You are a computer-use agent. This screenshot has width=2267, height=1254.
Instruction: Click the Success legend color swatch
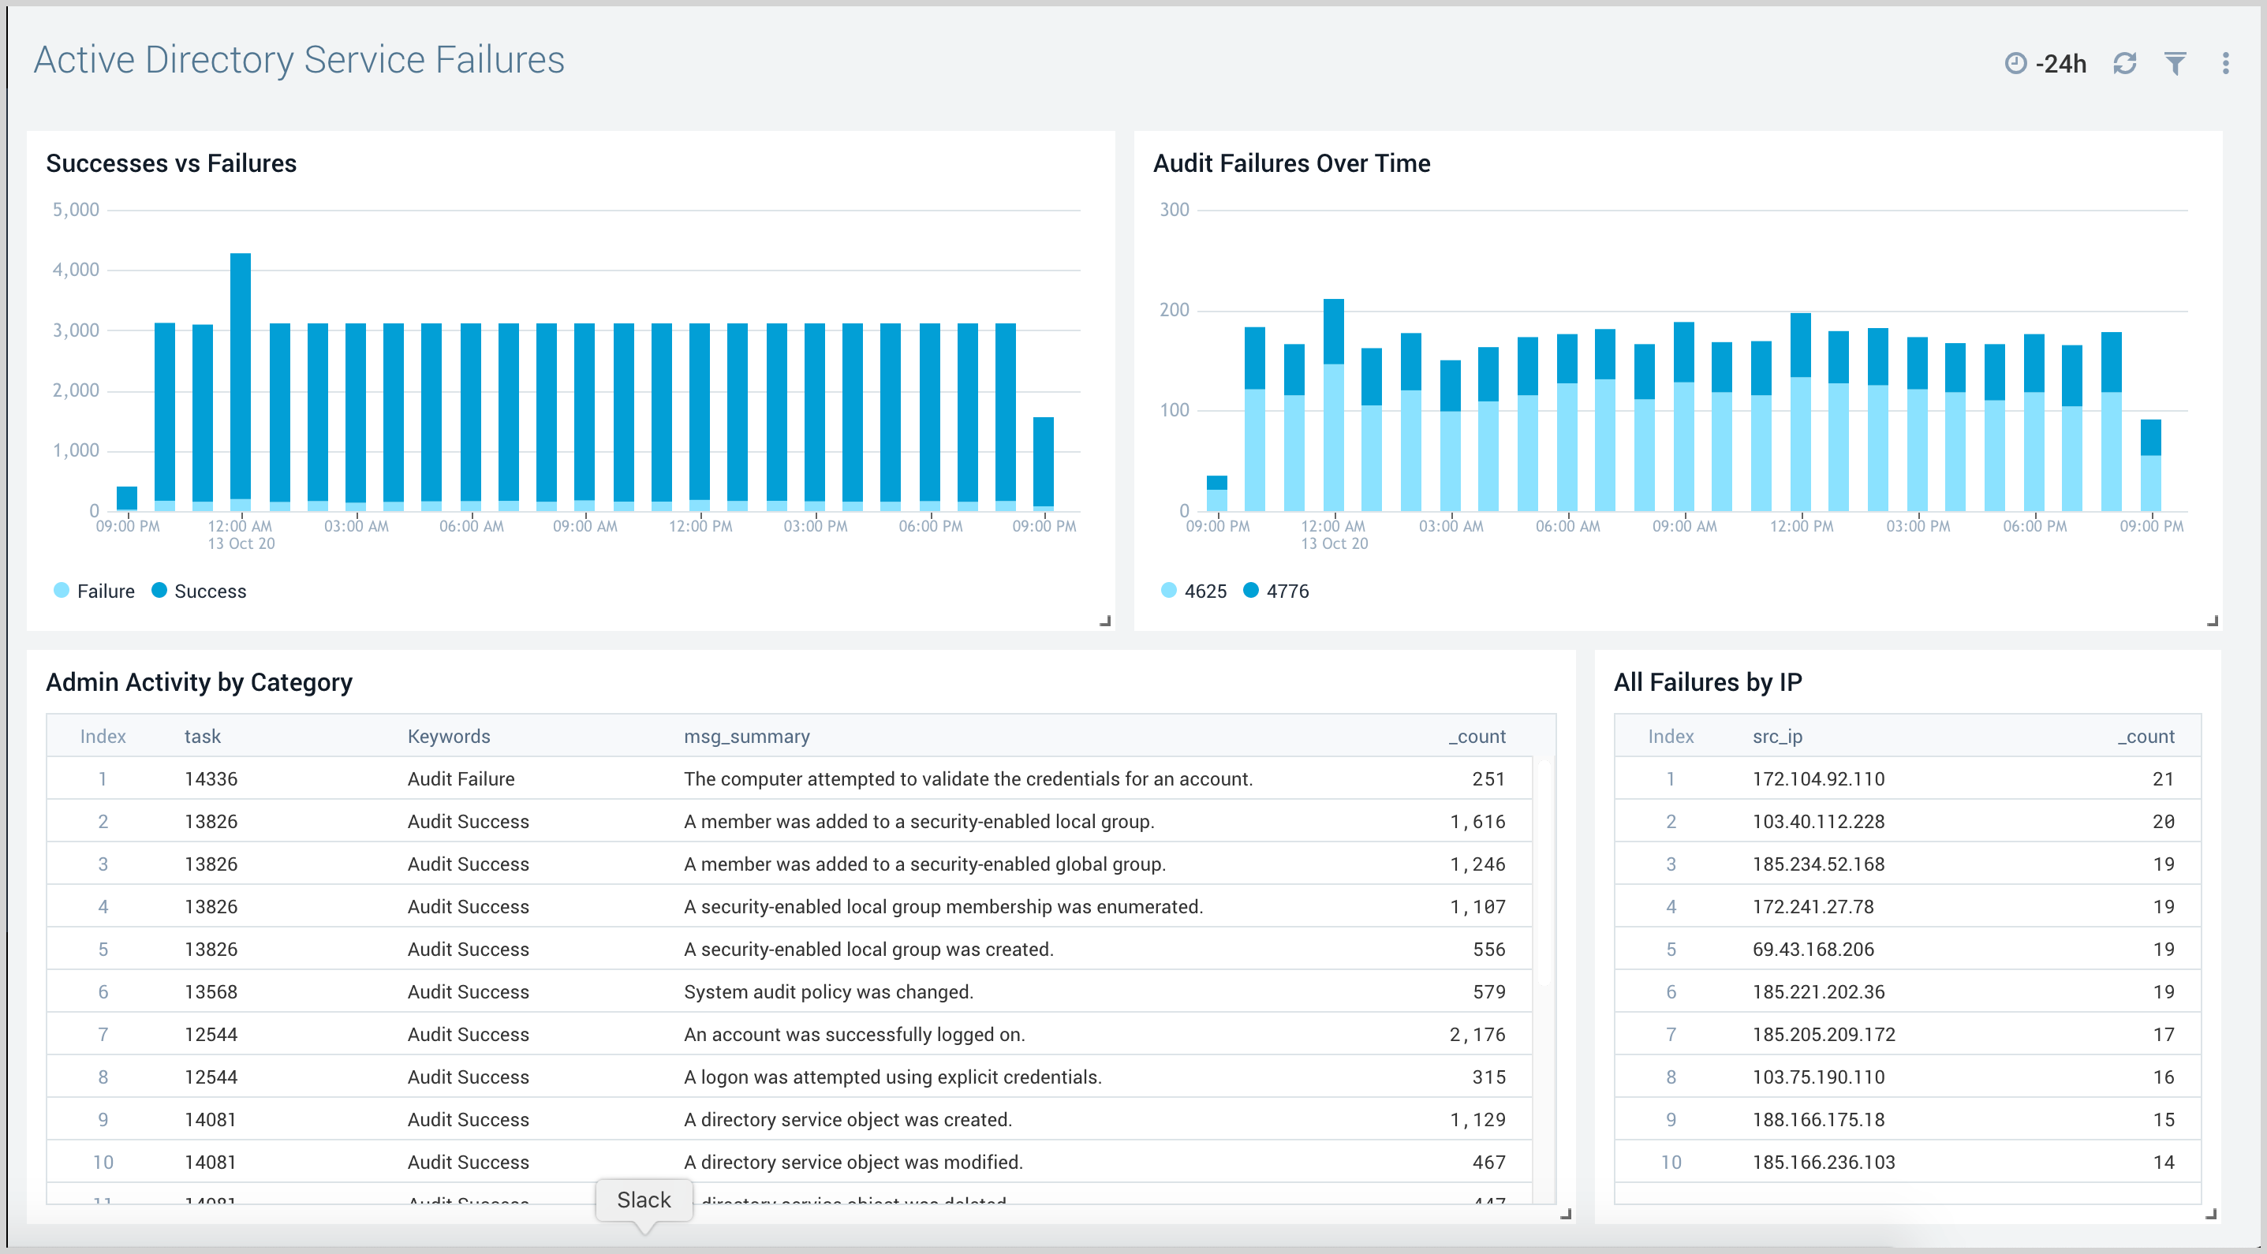(159, 591)
